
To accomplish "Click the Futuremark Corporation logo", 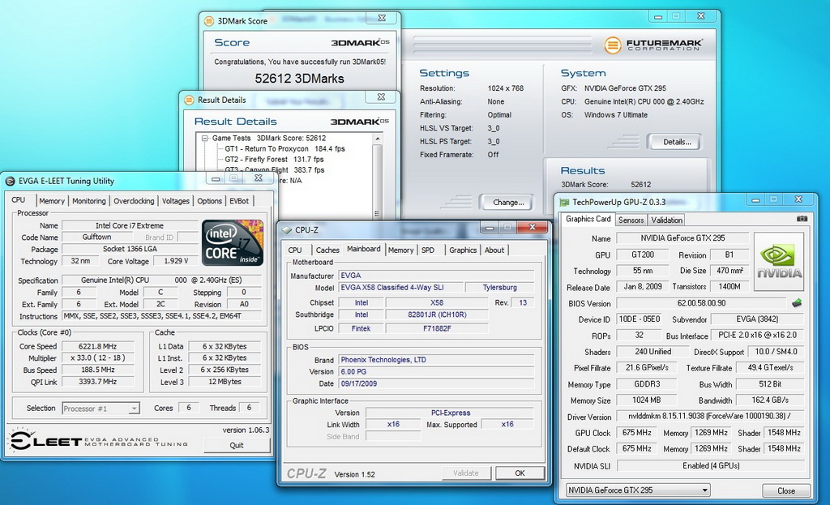I will coord(654,45).
